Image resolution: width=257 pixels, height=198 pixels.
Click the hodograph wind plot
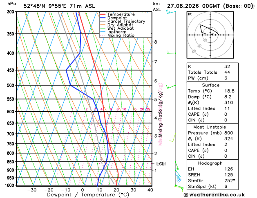[x=210, y=35]
